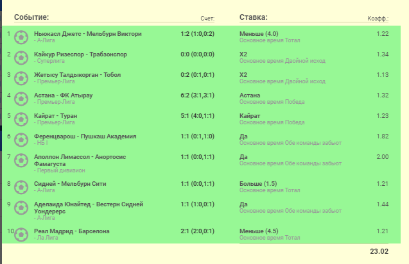Click bet Да in Аделаида Юнайтед row
Viewport: 409px width, 264px height.
point(243,204)
